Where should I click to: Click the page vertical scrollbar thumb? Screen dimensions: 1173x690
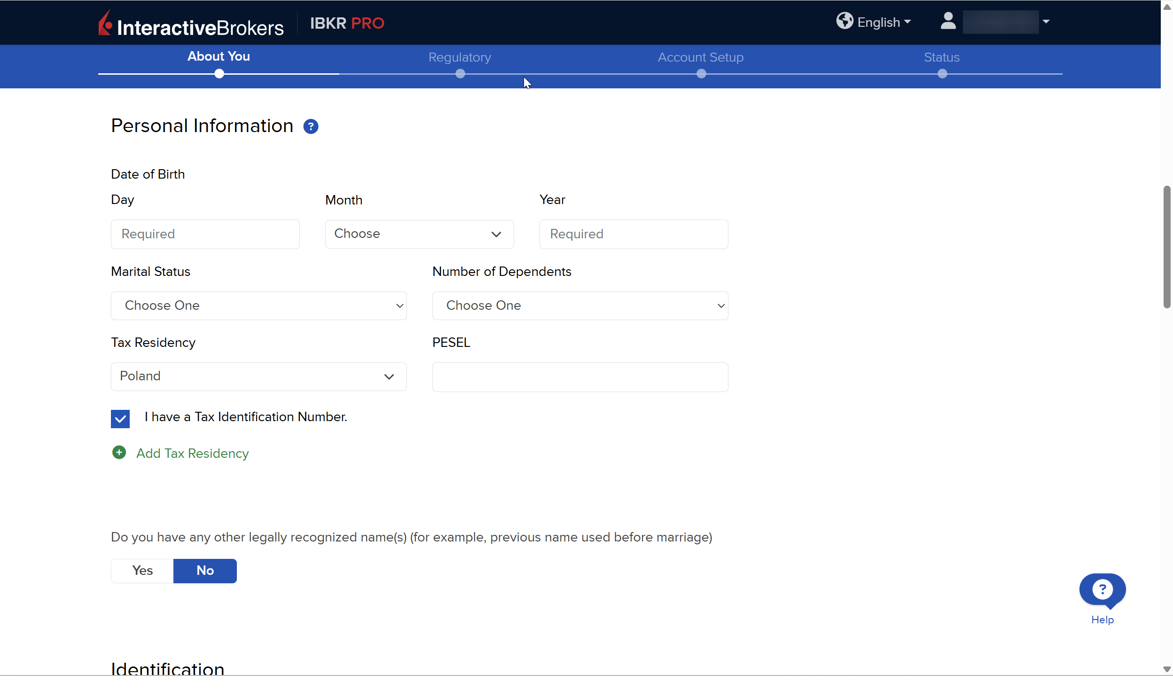pyautogui.click(x=1166, y=247)
